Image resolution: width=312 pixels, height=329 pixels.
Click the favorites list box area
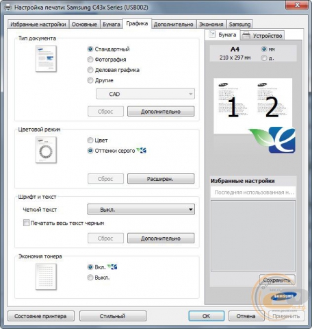coord(253,236)
